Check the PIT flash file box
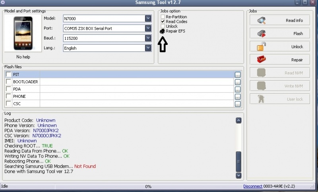The height and width of the screenshot is (192, 318). (8, 74)
